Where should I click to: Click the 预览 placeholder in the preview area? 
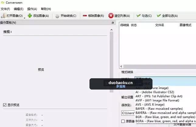(x=41, y=70)
